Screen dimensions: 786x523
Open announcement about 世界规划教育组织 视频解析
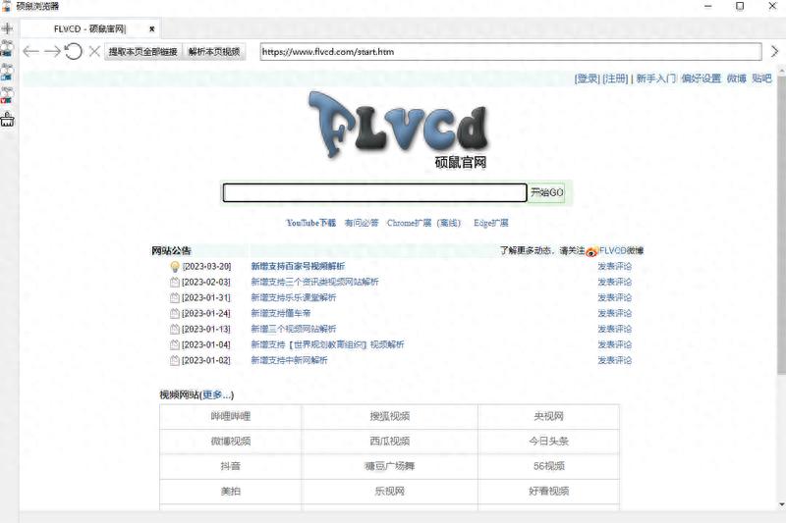327,344
